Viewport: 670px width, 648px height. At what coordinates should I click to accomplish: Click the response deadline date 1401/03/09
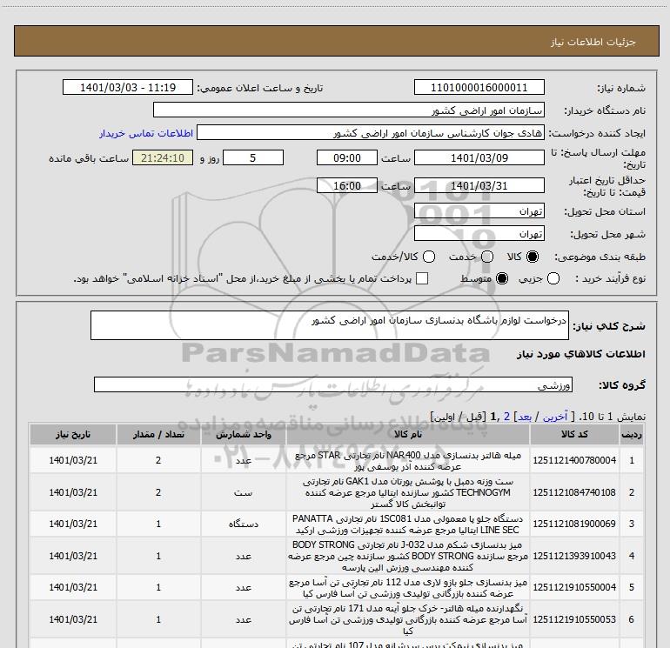479,157
